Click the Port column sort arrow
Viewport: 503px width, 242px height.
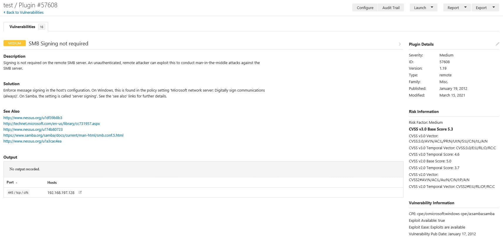(x=16, y=183)
